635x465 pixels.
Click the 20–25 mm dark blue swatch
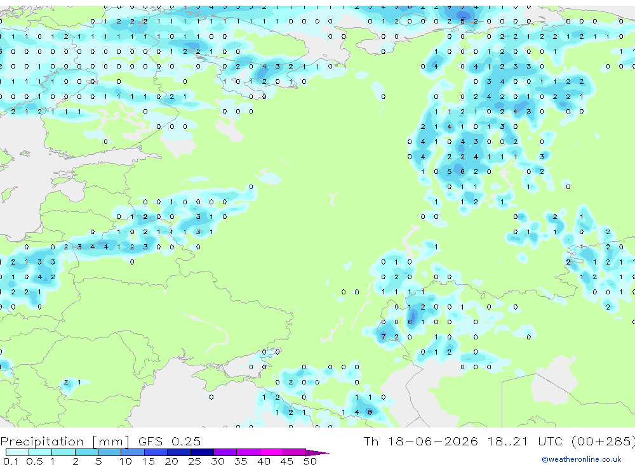[179, 452]
